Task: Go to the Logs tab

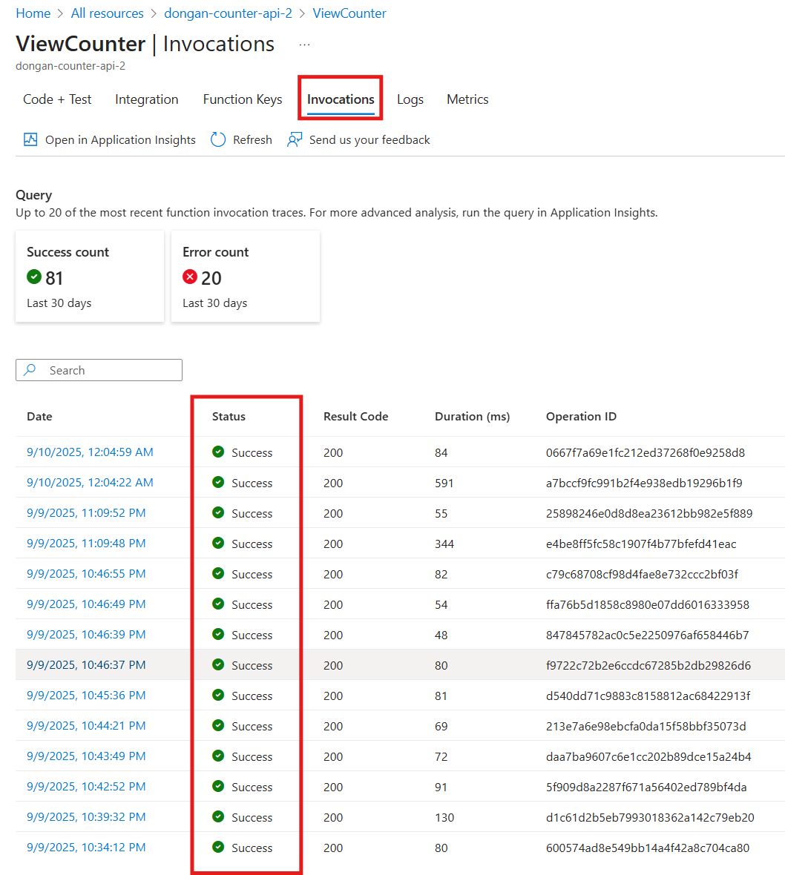Action: [x=410, y=99]
